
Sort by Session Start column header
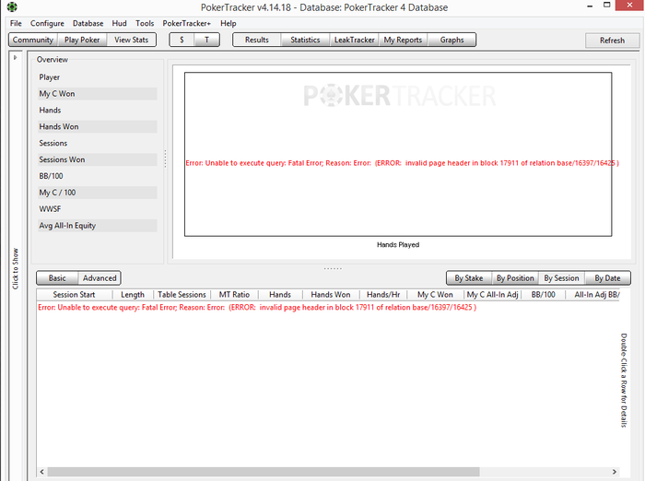click(x=74, y=295)
